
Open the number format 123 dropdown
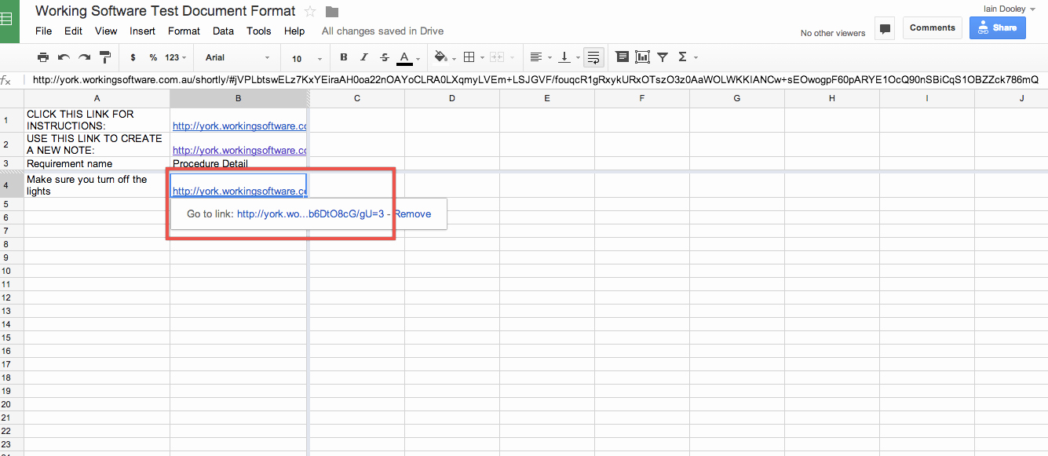(177, 57)
